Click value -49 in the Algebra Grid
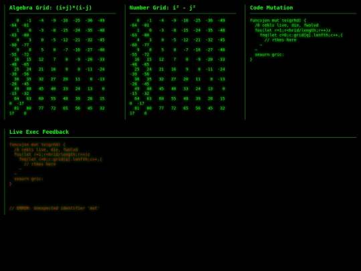 [x=101, y=20]
